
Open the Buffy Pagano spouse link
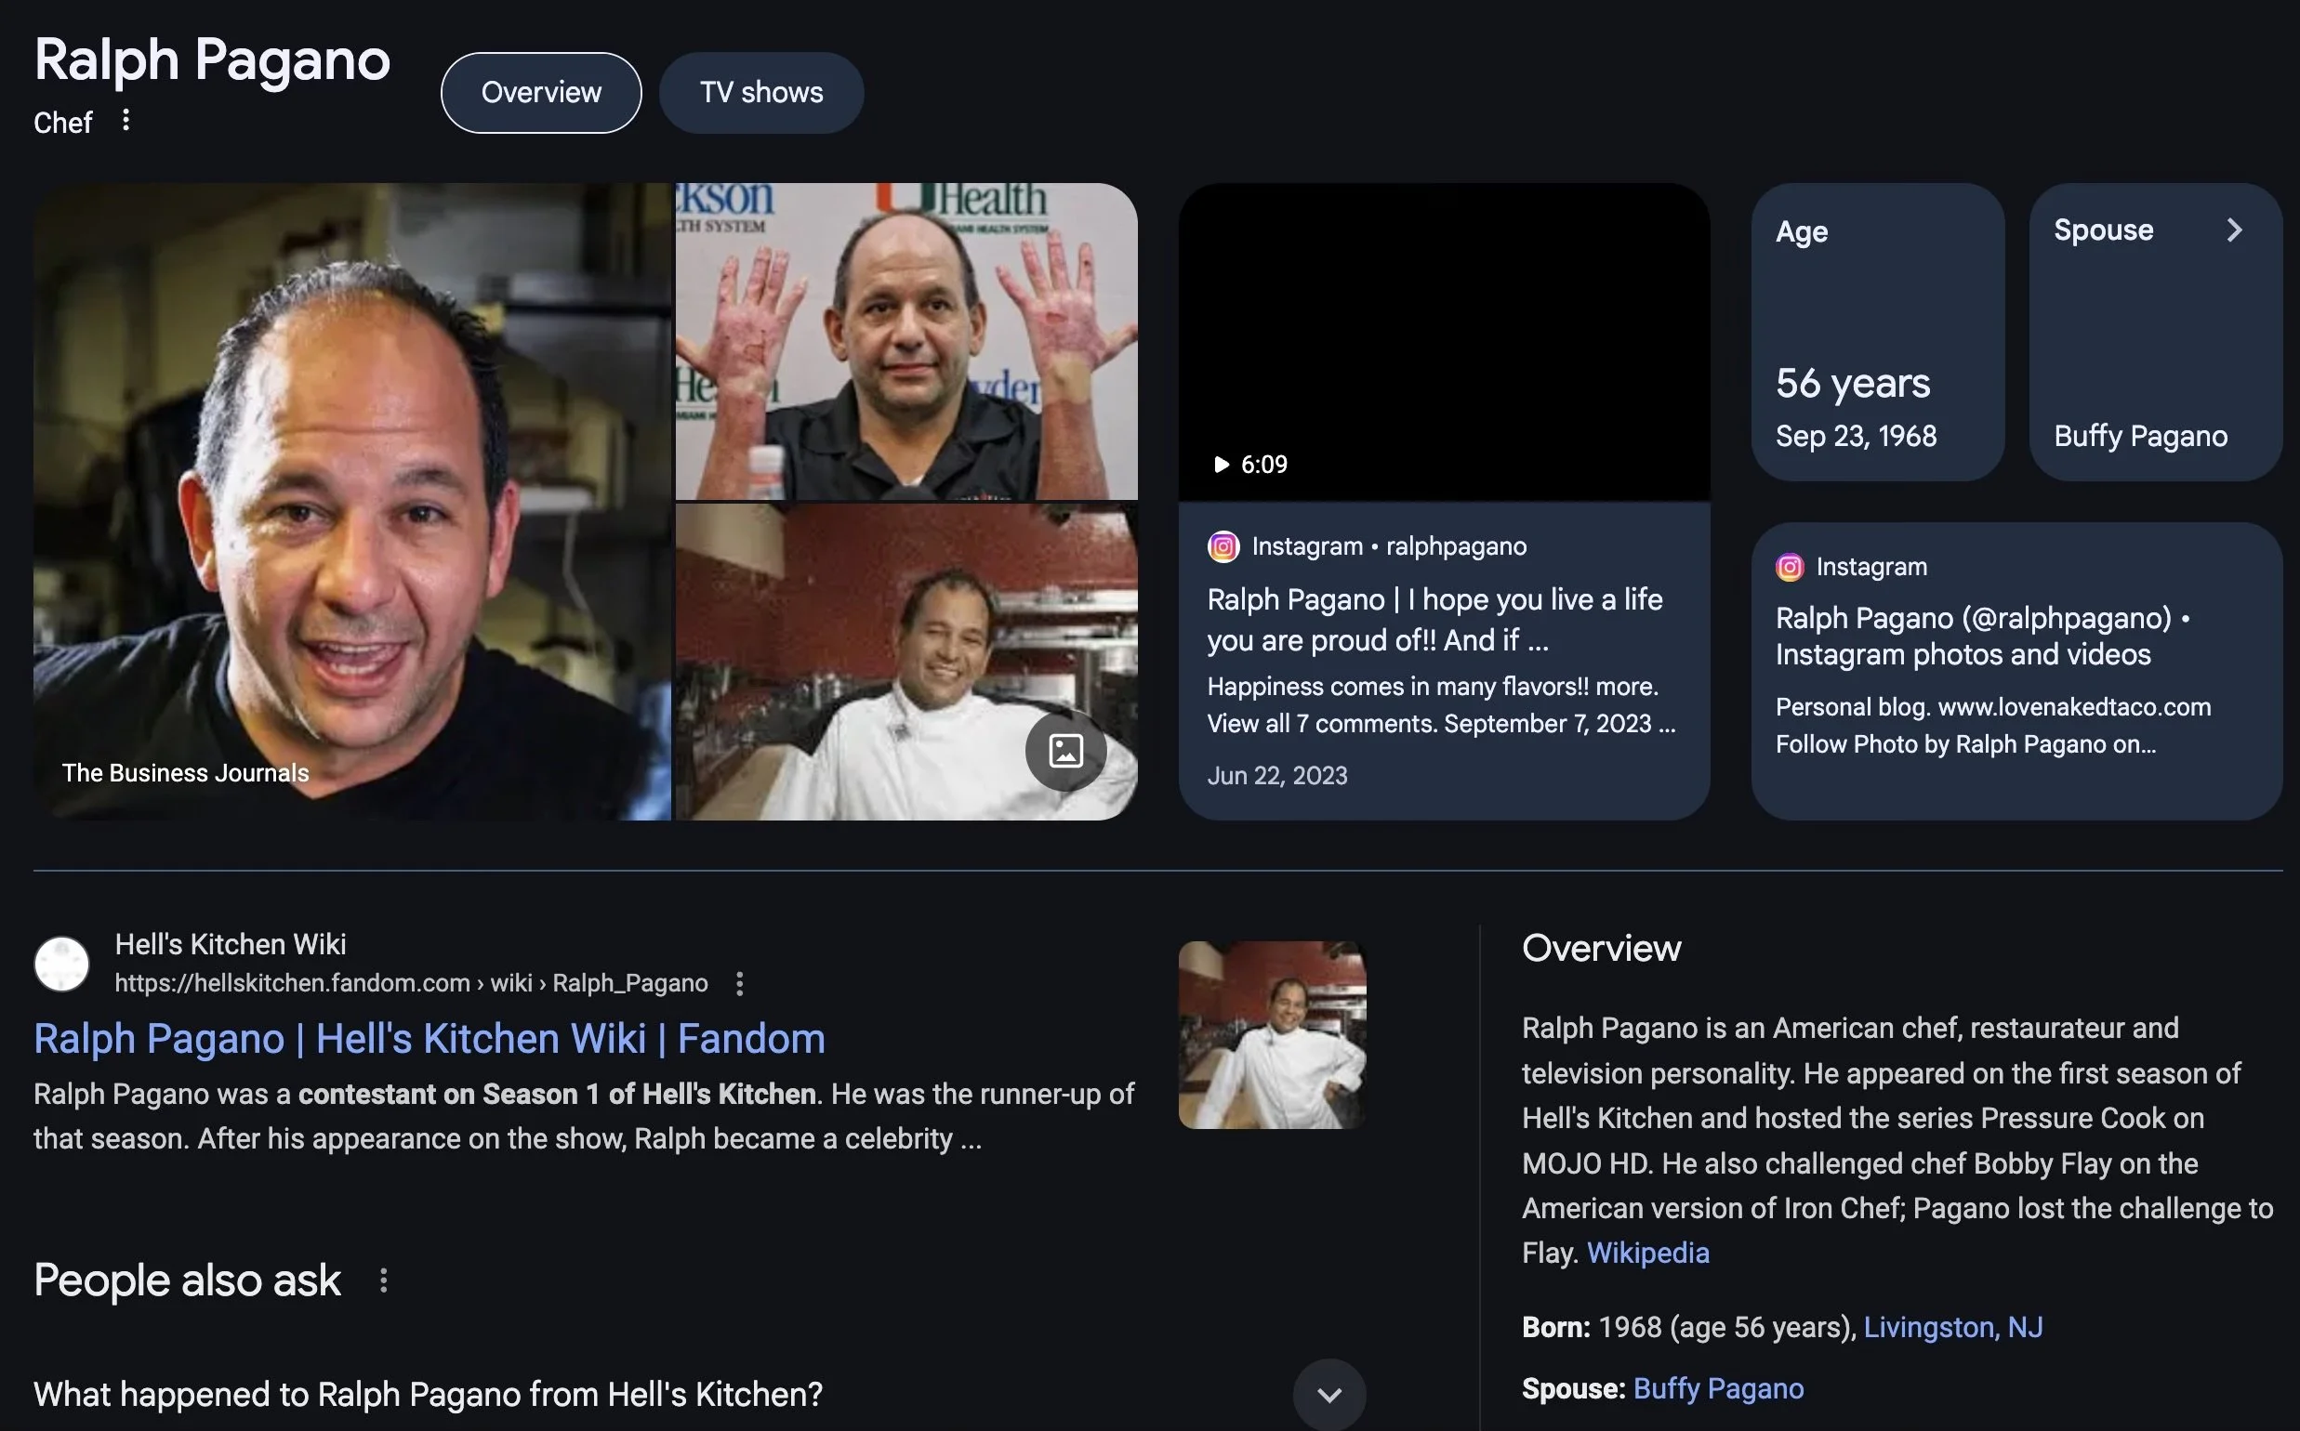pos(1718,1388)
